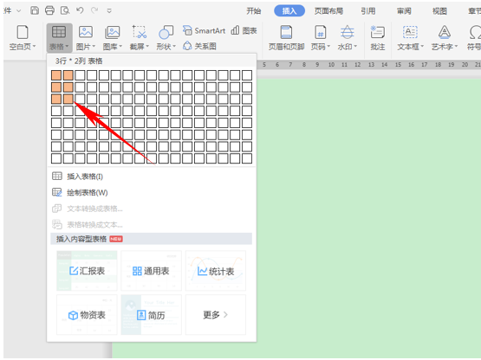
Task: Expand the 图片 dropdown arrow
Action: click(x=94, y=47)
